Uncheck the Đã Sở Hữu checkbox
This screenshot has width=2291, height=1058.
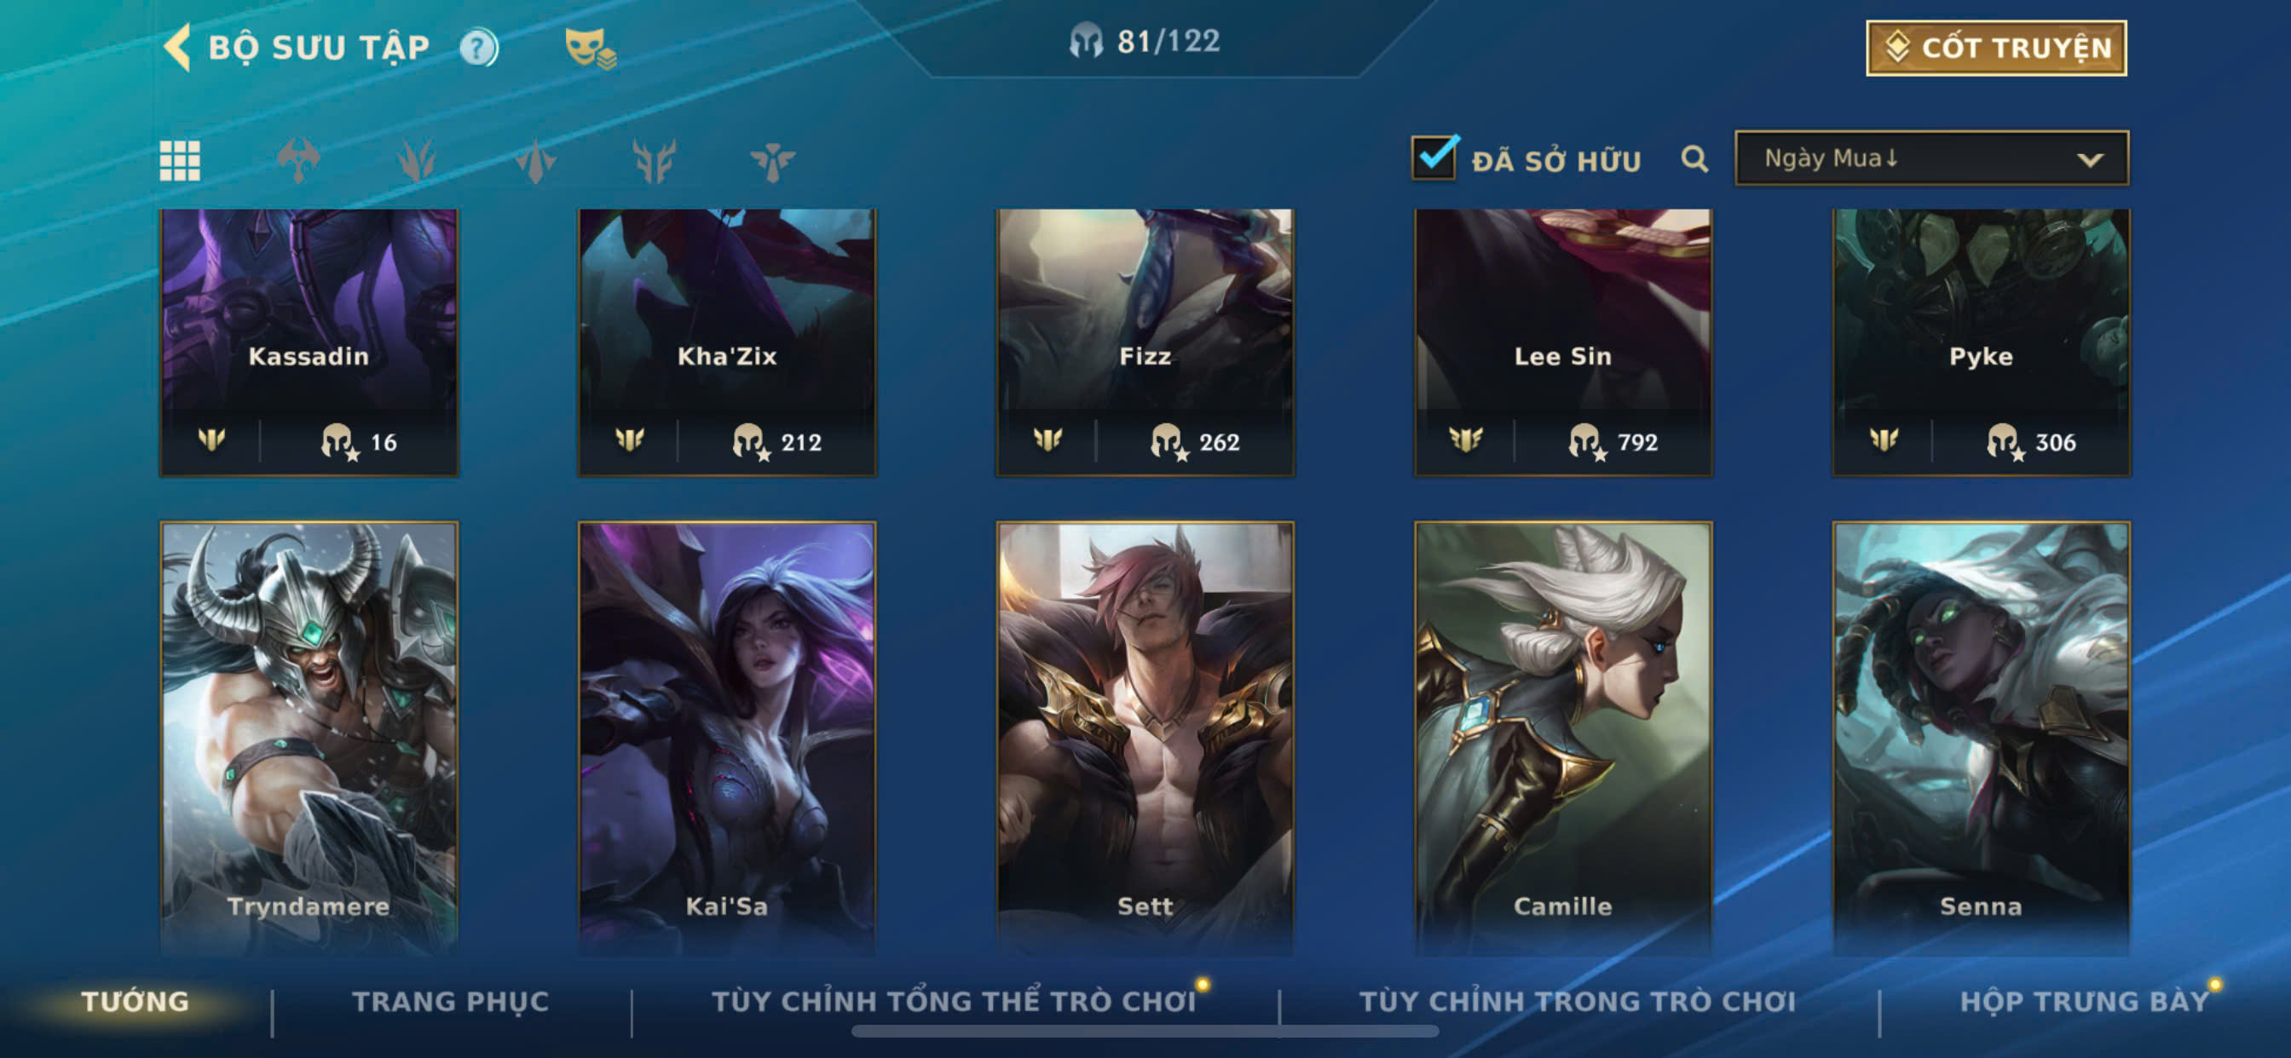coord(1434,158)
